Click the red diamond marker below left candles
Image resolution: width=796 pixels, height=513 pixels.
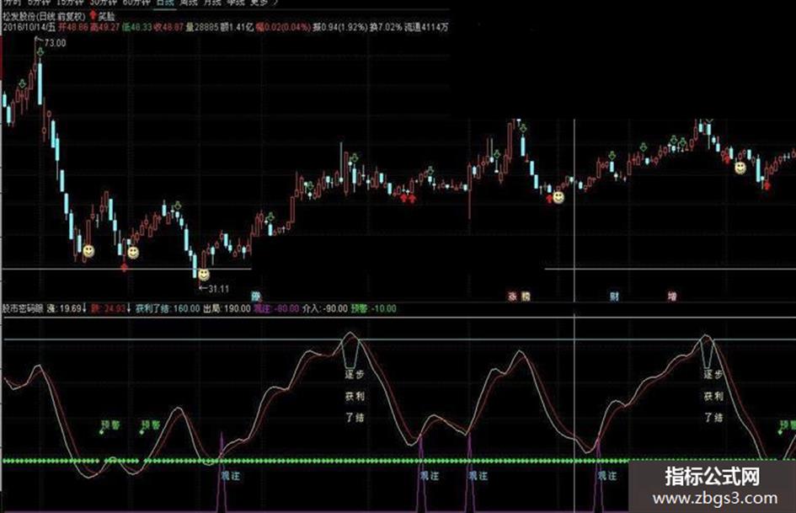click(125, 267)
